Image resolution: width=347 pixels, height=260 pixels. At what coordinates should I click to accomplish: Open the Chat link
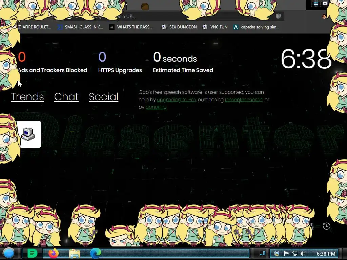(x=66, y=96)
